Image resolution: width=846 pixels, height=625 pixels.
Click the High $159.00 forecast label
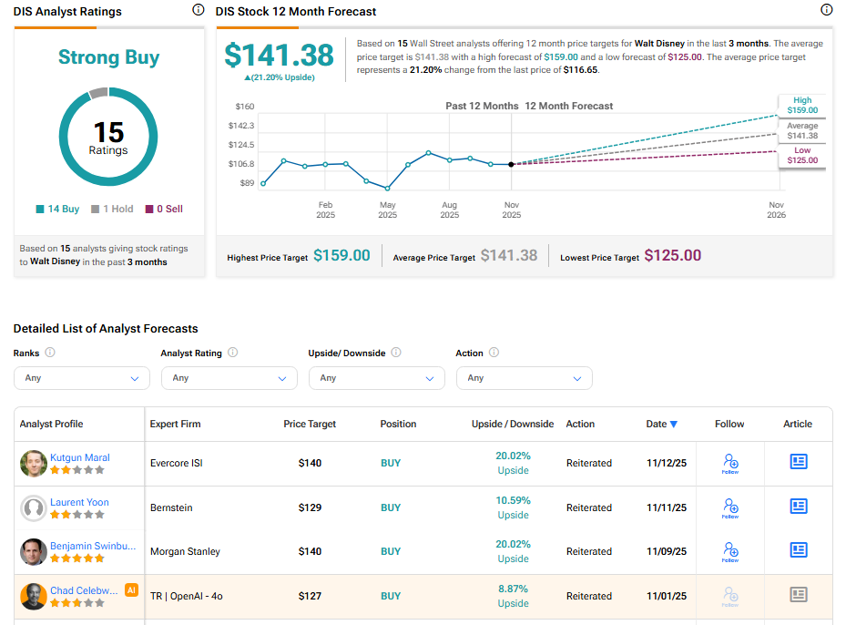801,106
